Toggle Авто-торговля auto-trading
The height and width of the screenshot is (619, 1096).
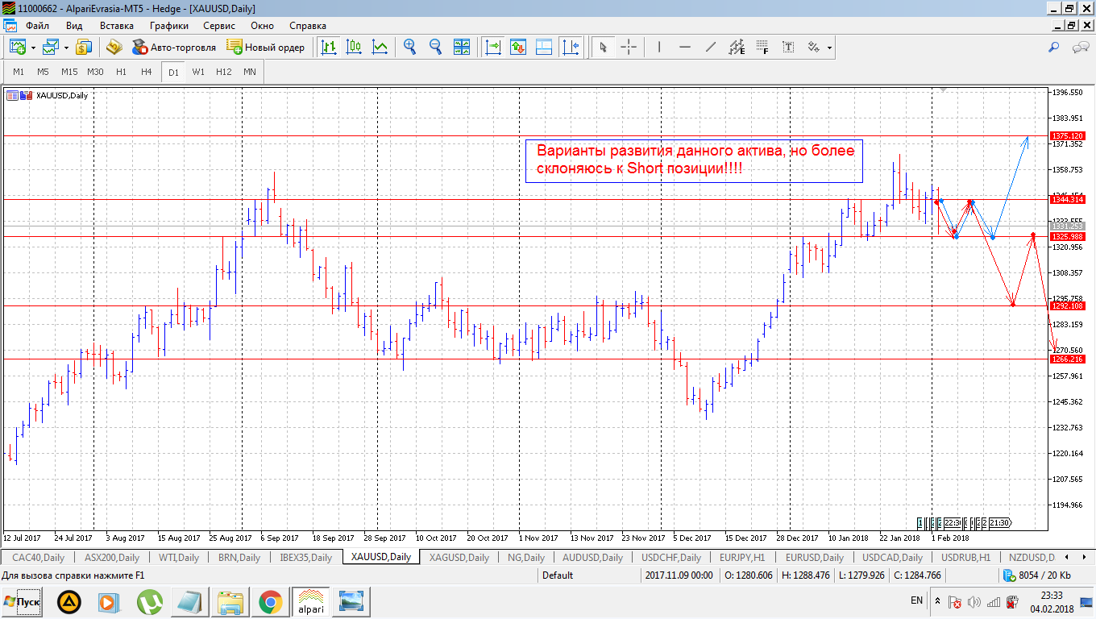coord(174,48)
